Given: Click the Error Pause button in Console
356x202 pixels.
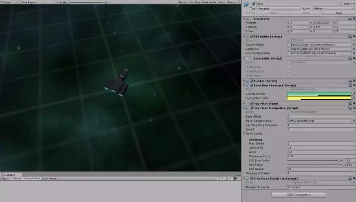Looking at the screenshot, I should click(x=49, y=178).
